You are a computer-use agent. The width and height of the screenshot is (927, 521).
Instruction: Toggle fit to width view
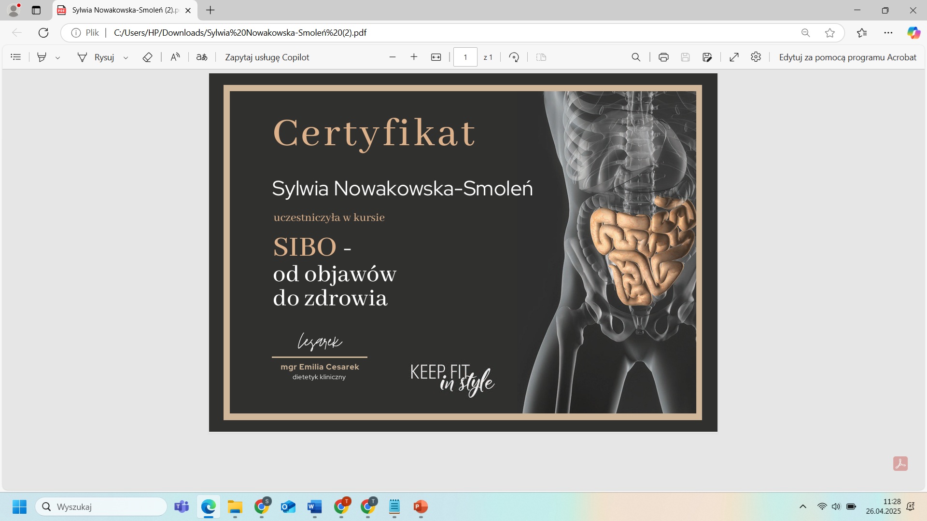pyautogui.click(x=436, y=57)
